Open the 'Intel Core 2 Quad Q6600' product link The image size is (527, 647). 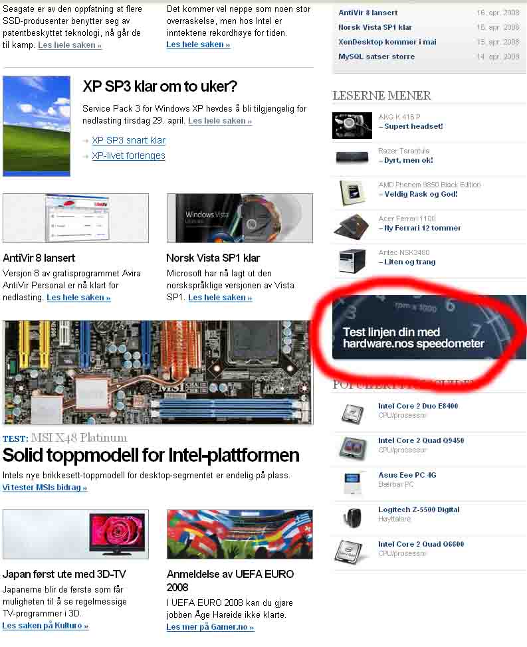pos(421,544)
